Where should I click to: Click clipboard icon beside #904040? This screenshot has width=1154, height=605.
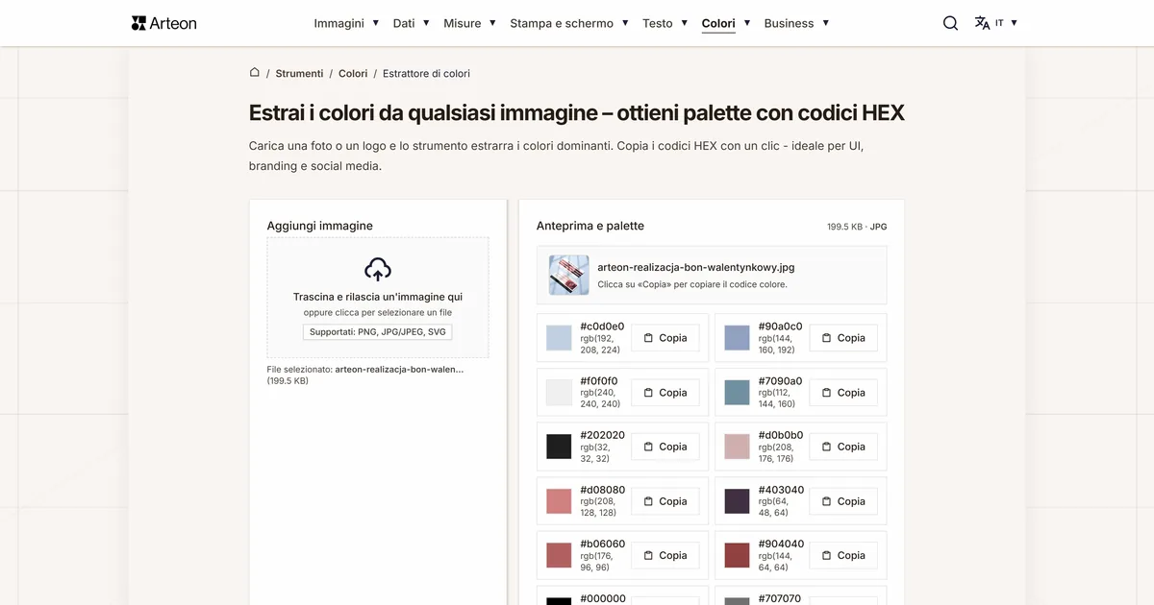tap(826, 555)
